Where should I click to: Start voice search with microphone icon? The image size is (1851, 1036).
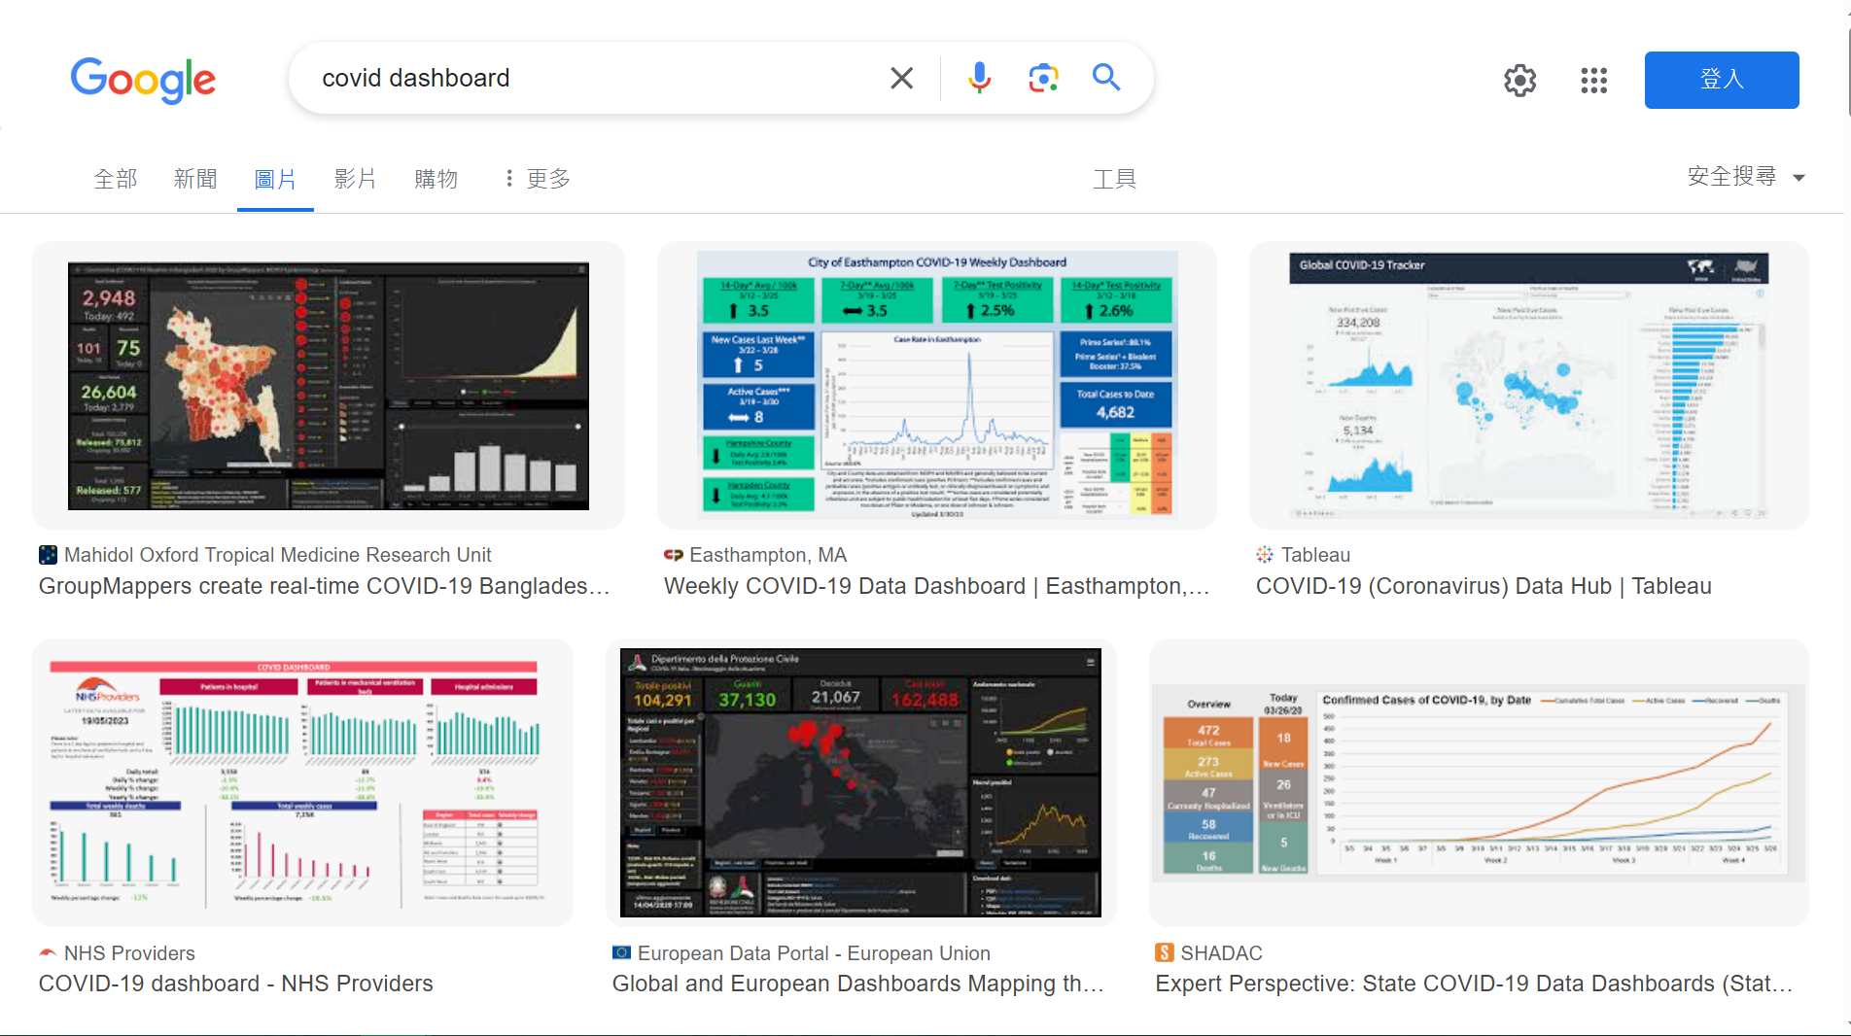979,78
